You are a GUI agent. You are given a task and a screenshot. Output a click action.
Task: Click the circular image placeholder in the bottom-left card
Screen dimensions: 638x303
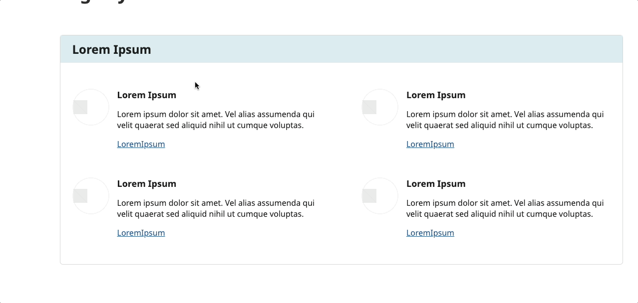click(91, 196)
